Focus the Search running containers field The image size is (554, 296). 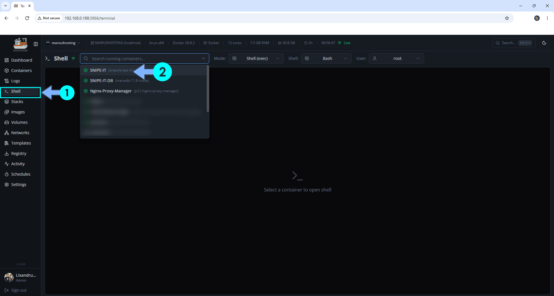pos(144,58)
